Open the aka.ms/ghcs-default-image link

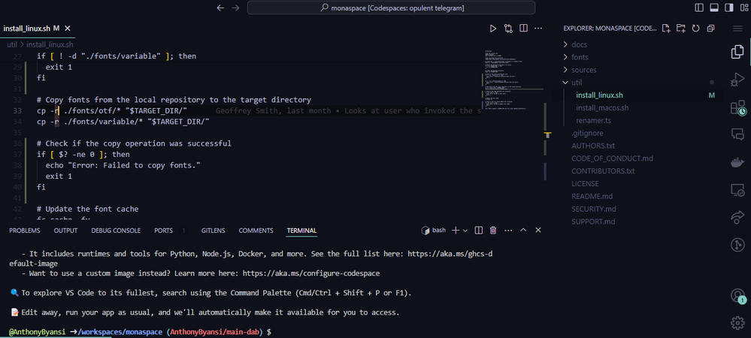click(x=450, y=254)
